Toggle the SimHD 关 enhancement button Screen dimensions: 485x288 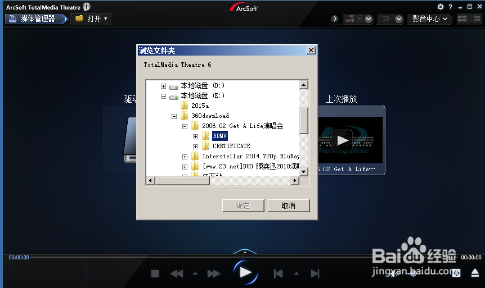(354, 19)
